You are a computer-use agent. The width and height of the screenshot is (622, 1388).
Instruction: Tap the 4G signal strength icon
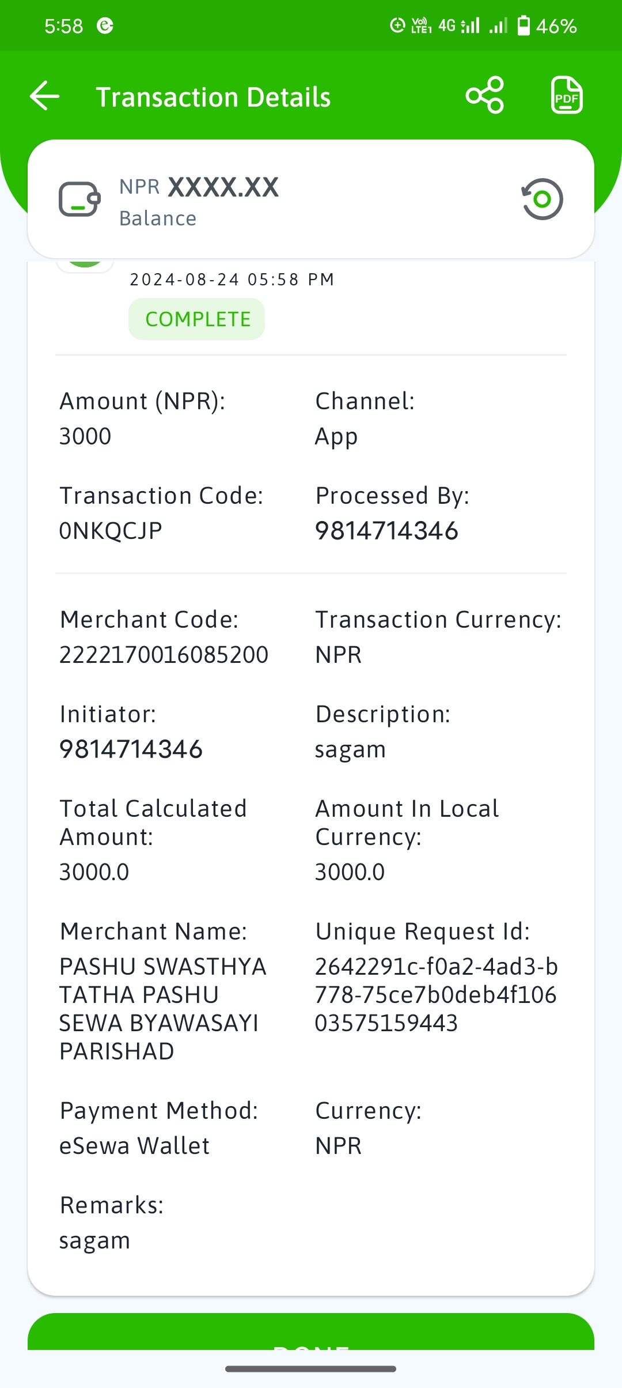(459, 26)
